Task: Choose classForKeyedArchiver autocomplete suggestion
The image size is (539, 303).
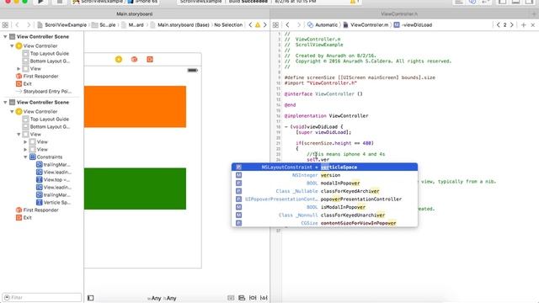Action: (325, 191)
